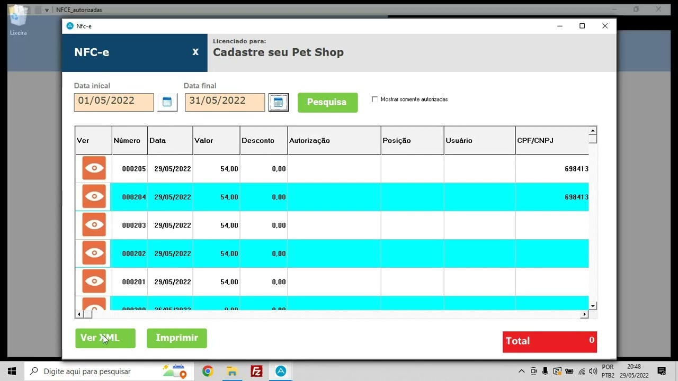Viewport: 678px width, 381px height.
Task: Select the Autorização column header
Action: [334, 140]
